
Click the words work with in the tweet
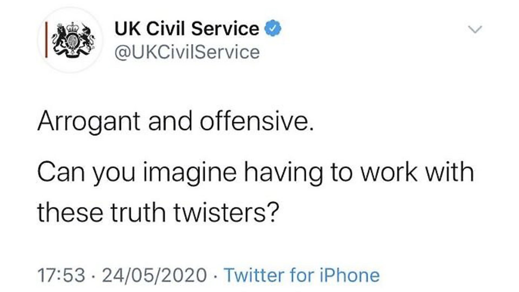point(417,172)
